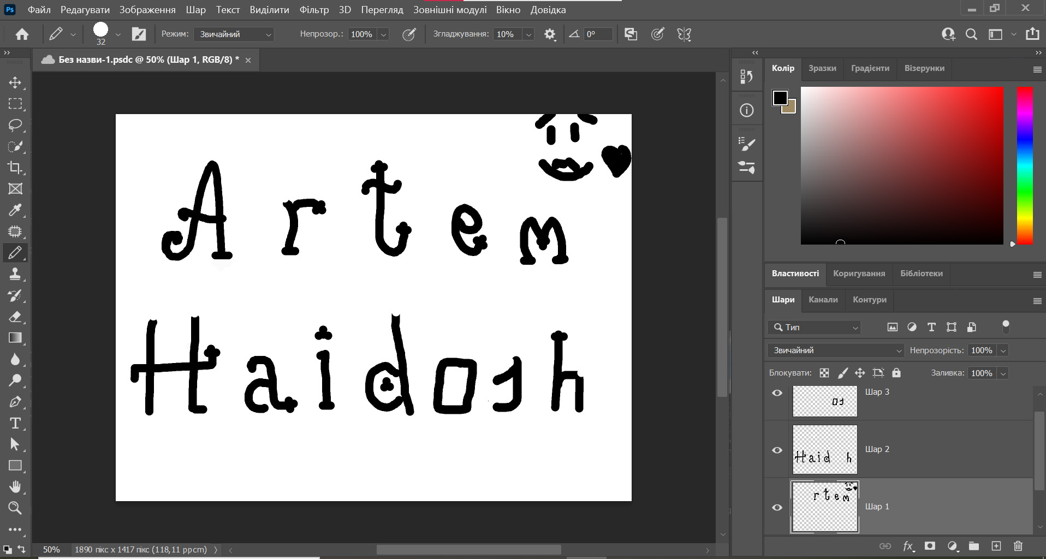
Task: Toggle symmetry paint butterfly icon
Action: tap(684, 34)
